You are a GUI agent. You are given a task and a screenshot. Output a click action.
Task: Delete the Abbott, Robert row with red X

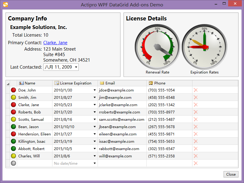pos(196,149)
